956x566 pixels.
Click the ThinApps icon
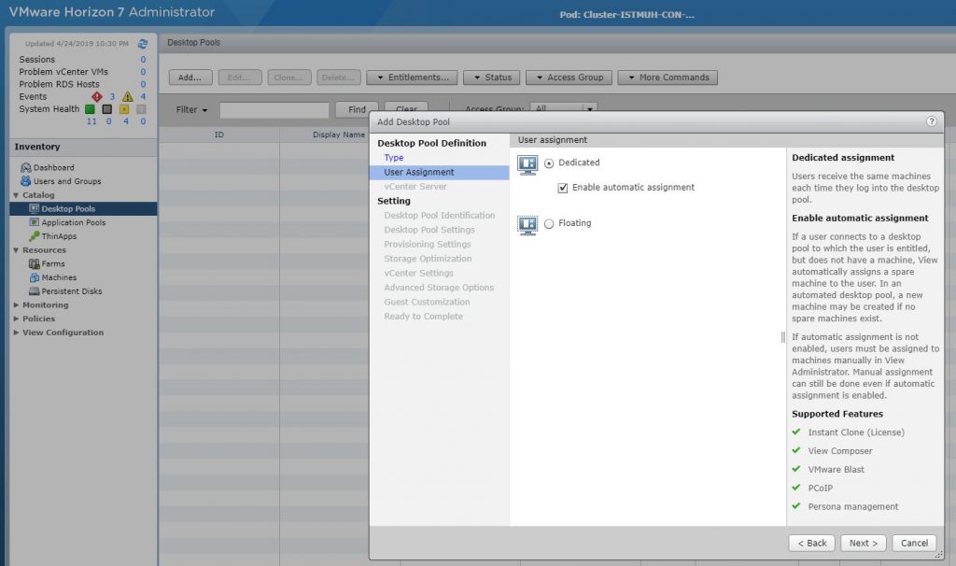(35, 236)
